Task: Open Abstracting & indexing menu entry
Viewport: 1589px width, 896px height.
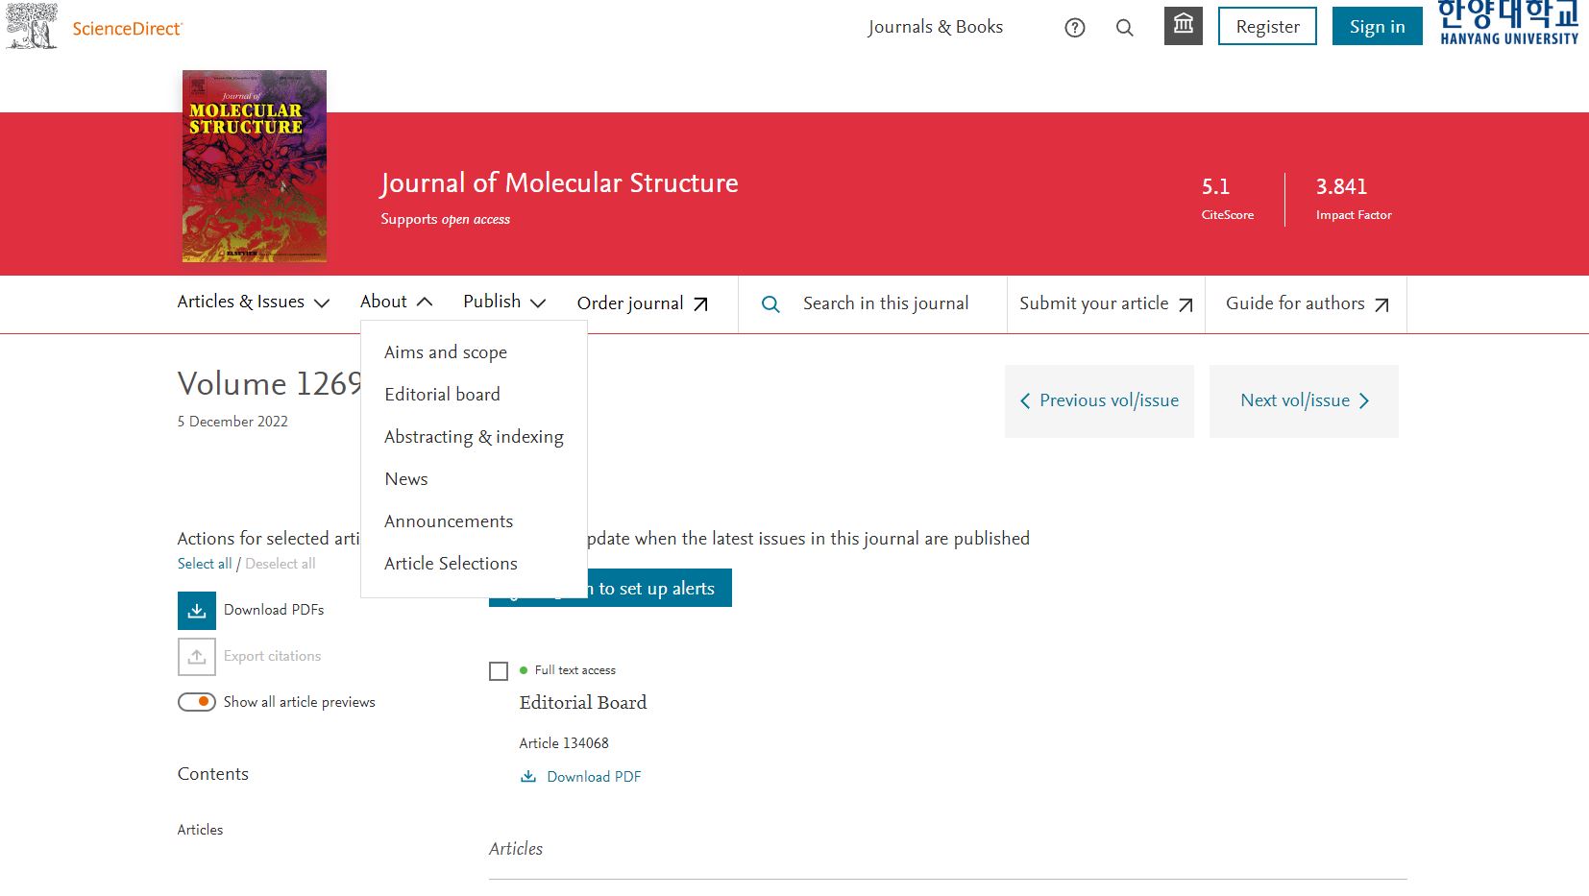Action: (474, 437)
